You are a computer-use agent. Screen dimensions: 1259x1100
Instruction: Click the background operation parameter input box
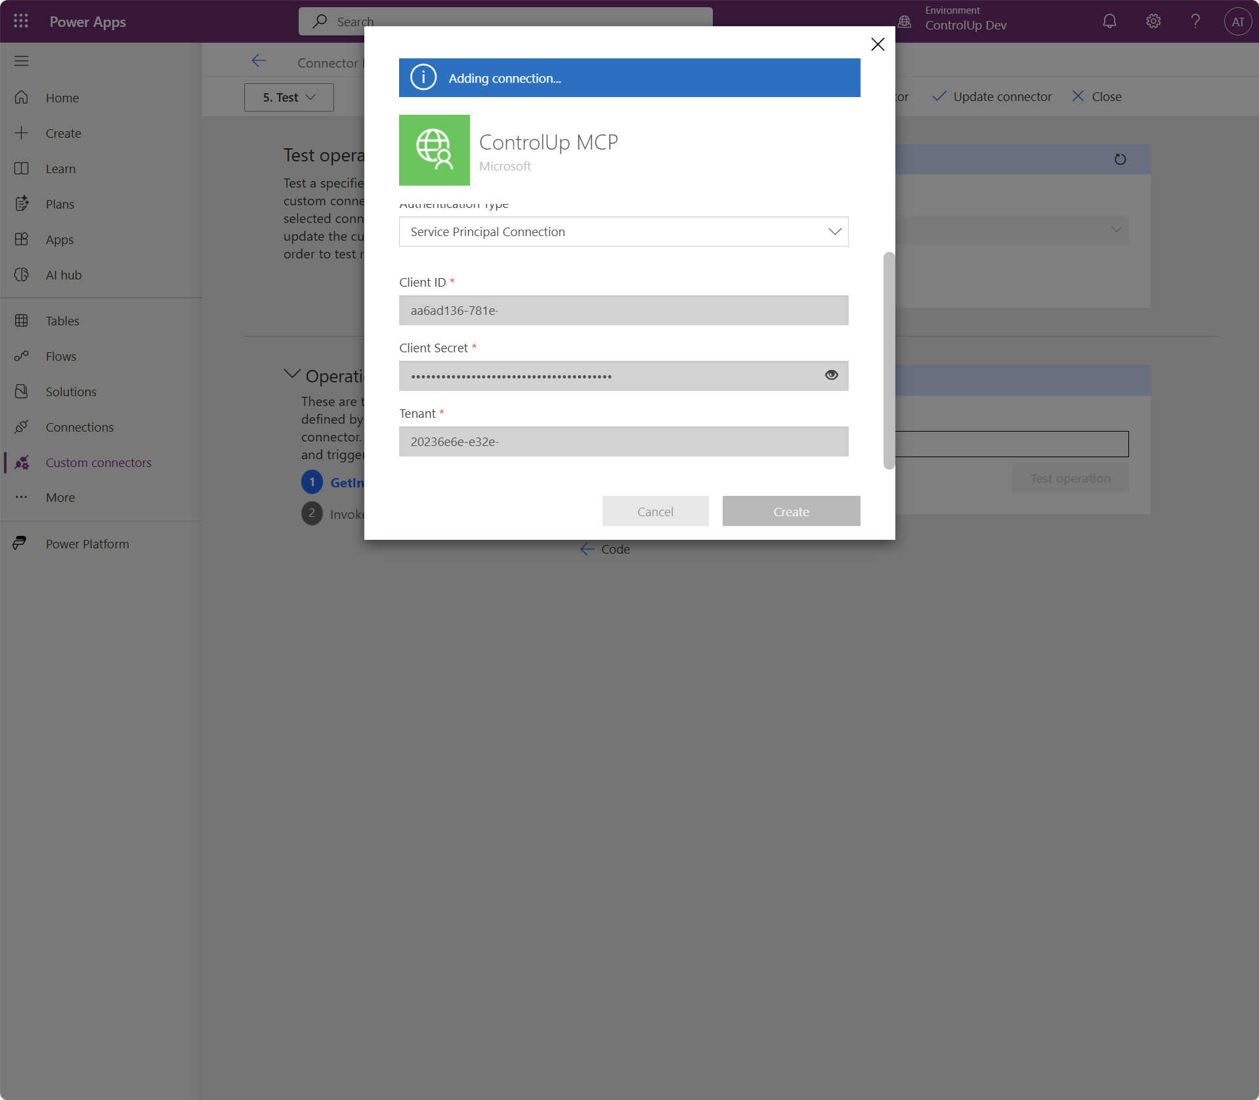click(x=1012, y=444)
